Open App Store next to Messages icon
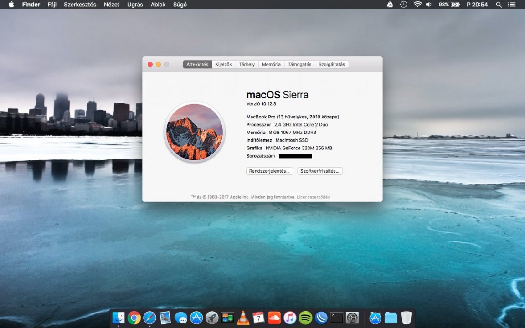The height and width of the screenshot is (328, 525). 196,318
